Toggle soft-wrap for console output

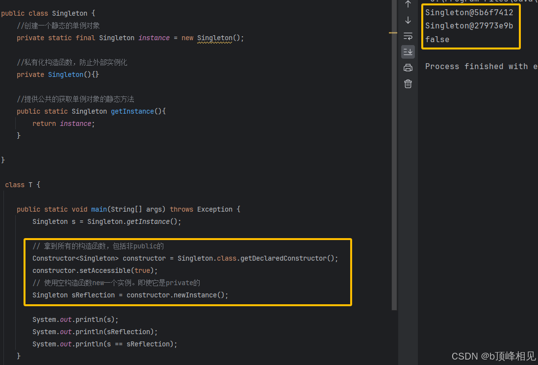coord(408,36)
